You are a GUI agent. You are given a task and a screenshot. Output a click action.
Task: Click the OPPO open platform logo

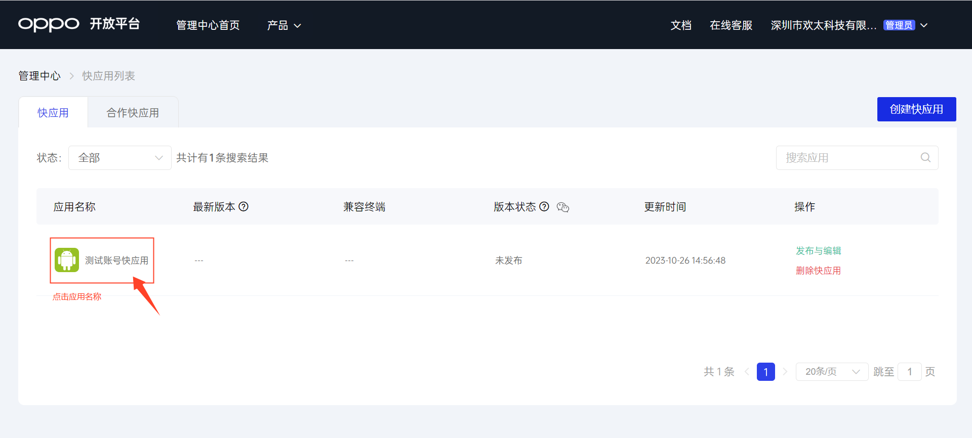point(78,24)
